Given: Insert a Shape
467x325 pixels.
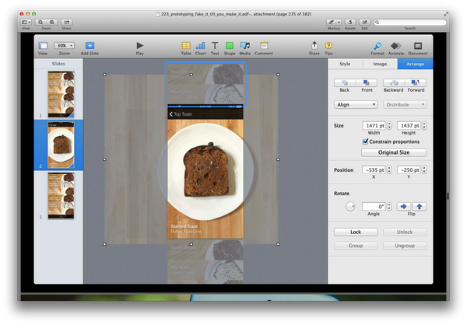Looking at the screenshot, I should pos(230,46).
